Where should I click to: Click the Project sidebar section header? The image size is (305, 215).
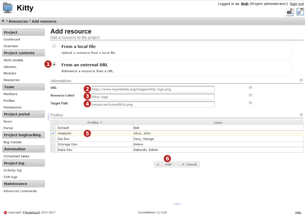coord(24,32)
